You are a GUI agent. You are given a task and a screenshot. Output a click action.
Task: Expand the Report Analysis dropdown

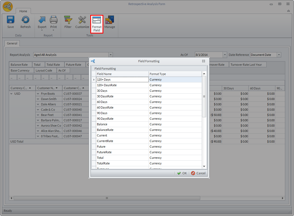(111, 55)
